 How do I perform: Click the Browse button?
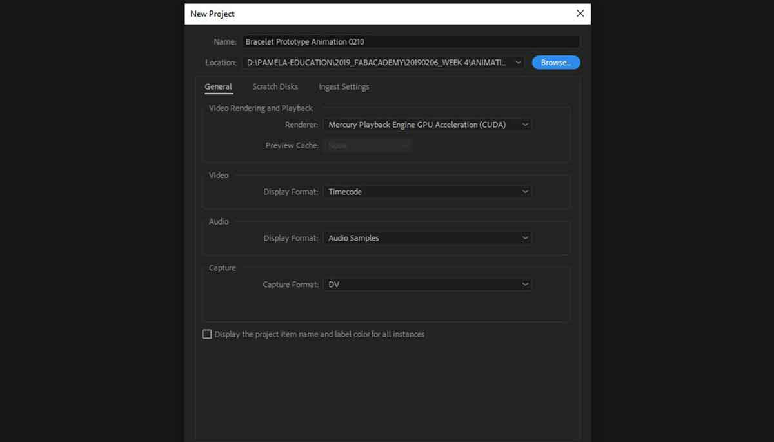555,63
